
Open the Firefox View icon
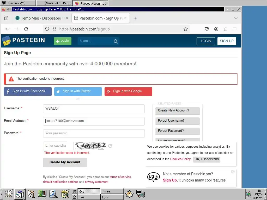[x=6, y=18]
